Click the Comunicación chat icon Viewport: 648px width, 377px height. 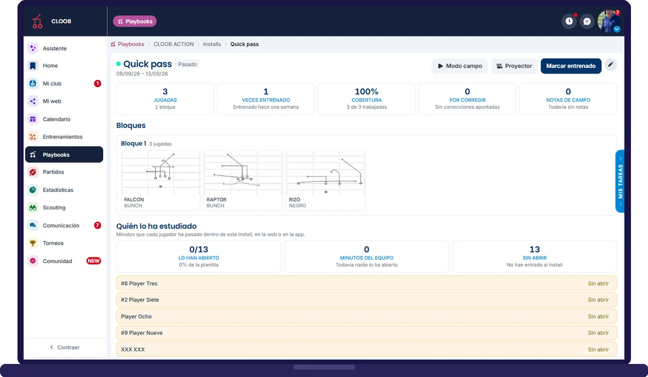coord(33,226)
